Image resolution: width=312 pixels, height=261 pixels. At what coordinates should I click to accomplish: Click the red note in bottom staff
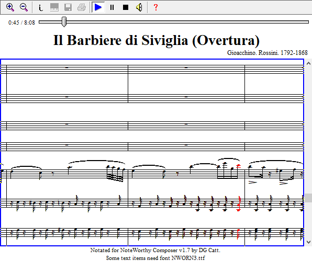click(238, 234)
